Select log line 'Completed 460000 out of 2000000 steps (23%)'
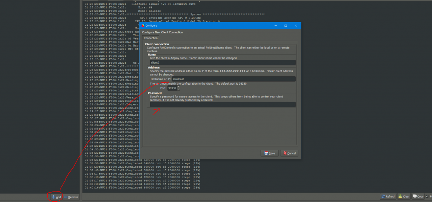The image size is (432, 202). pos(142,184)
